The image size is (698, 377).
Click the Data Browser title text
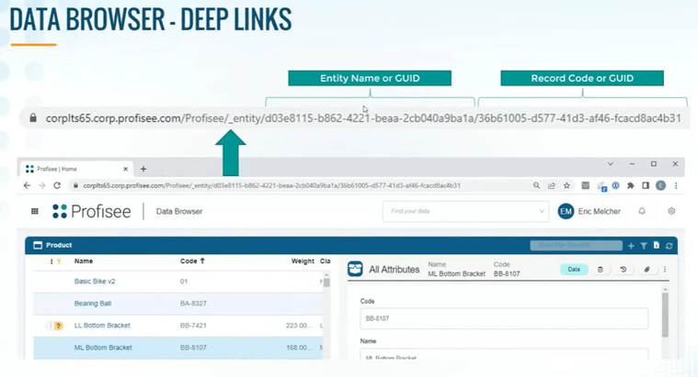[x=179, y=211]
